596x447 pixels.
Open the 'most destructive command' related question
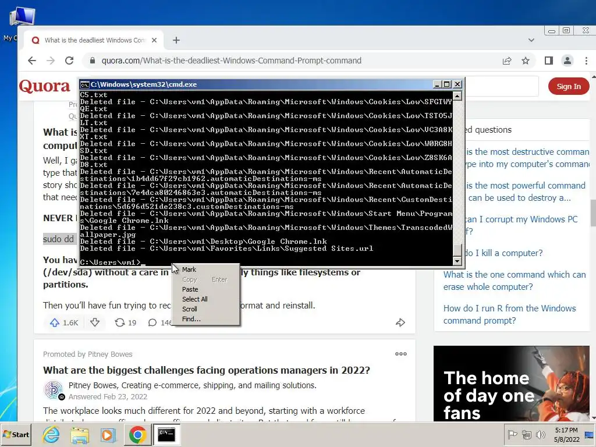pyautogui.click(x=527, y=158)
